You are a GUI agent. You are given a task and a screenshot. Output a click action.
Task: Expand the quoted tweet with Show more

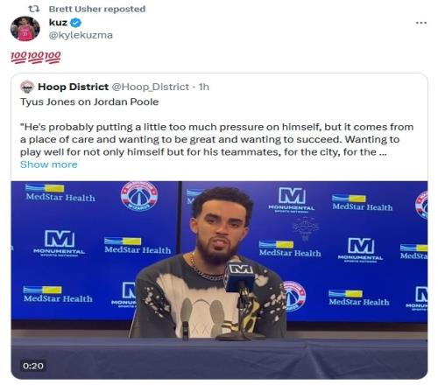pyautogui.click(x=49, y=164)
